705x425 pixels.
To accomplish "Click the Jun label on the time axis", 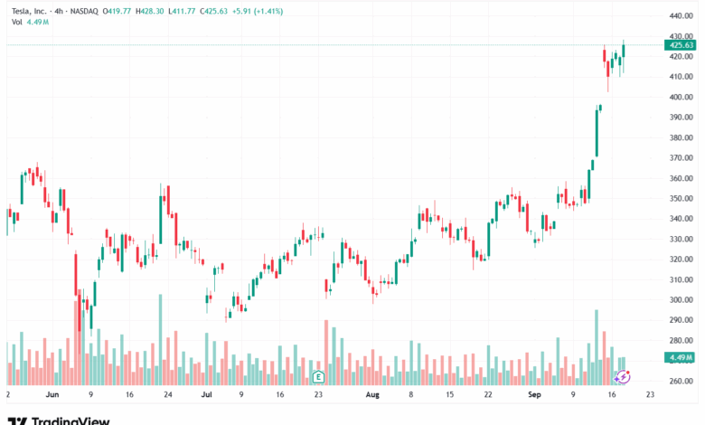I will [52, 395].
